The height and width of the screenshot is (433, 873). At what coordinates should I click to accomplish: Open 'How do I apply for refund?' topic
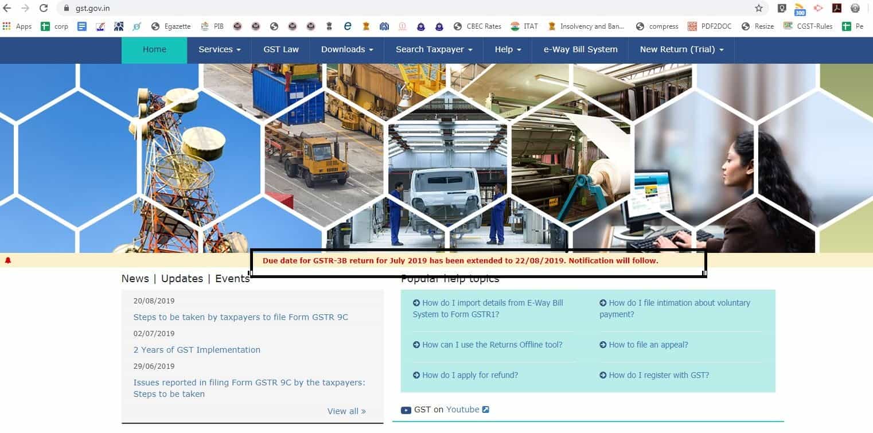click(x=465, y=375)
